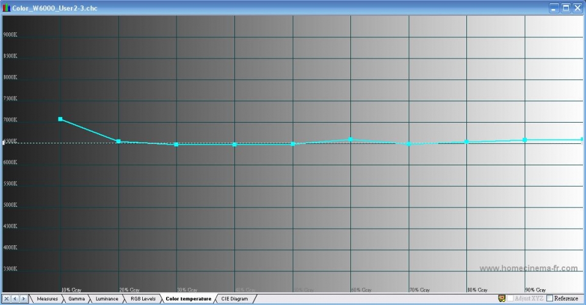Click the 3500K axis label
The image size is (586, 305).
pos(10,269)
